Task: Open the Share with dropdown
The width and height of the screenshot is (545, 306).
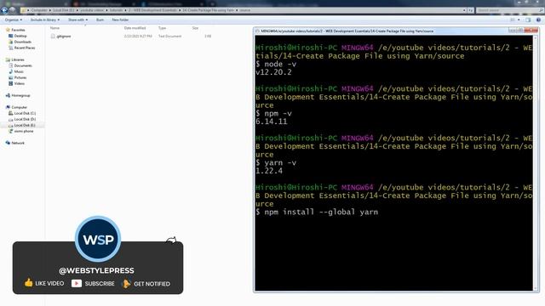Action: [x=77, y=20]
